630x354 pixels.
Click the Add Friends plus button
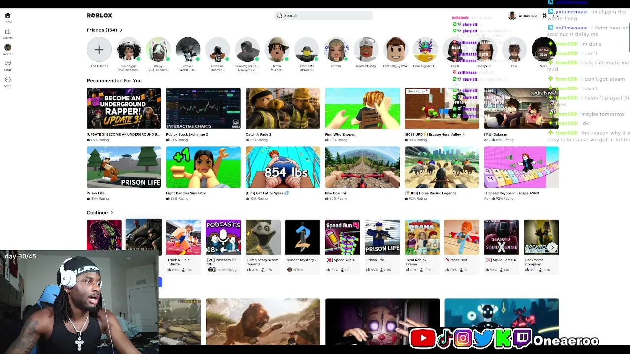pyautogui.click(x=99, y=50)
